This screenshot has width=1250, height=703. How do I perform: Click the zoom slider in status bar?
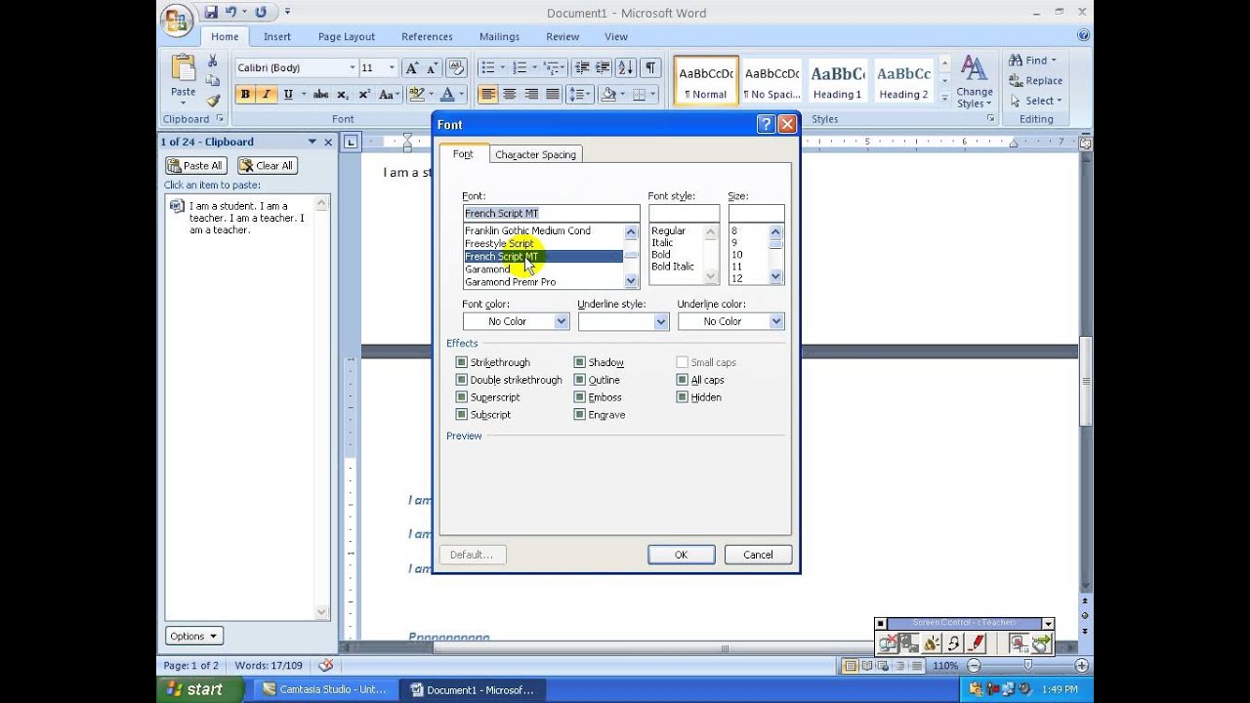click(1027, 665)
